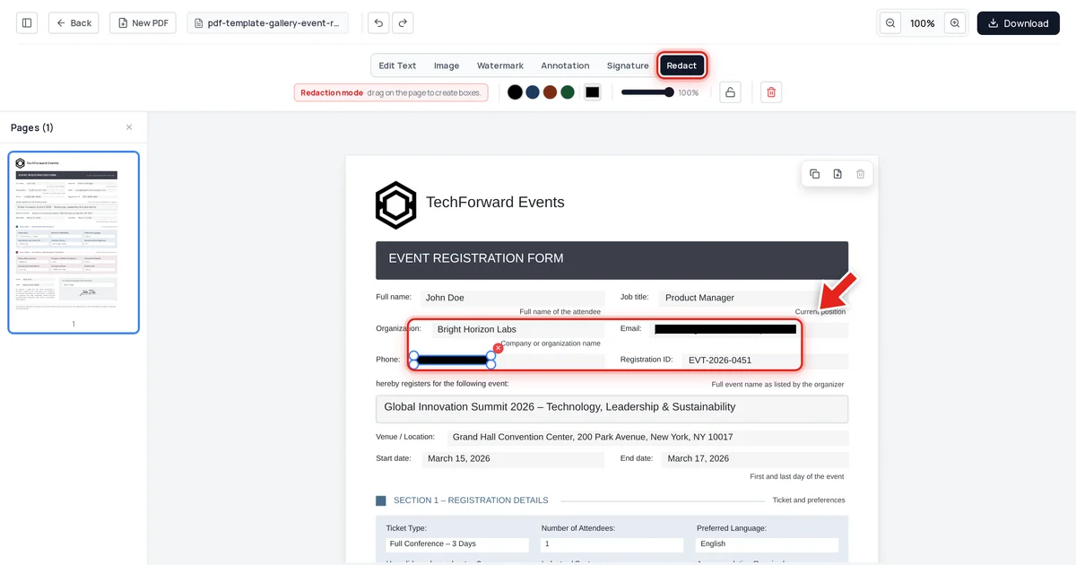Image resolution: width=1076 pixels, height=565 pixels.
Task: Open the custom color square picker
Action: click(x=592, y=92)
